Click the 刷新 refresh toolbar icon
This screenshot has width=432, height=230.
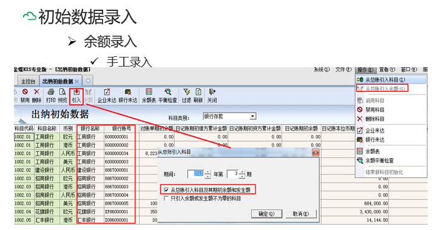coord(198,96)
